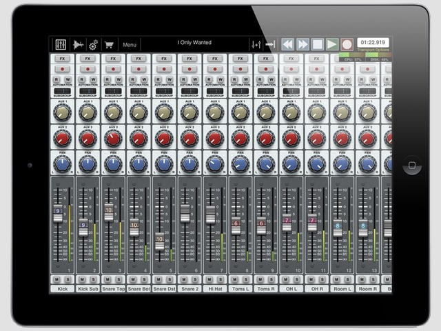Open FX for the Hi Hat channel
This screenshot has height=331, width=441.
click(x=215, y=59)
